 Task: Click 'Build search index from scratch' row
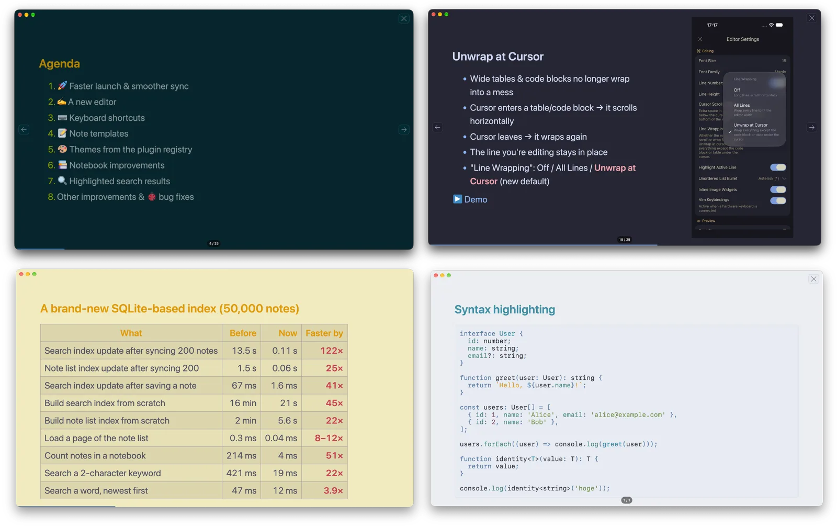[194, 403]
